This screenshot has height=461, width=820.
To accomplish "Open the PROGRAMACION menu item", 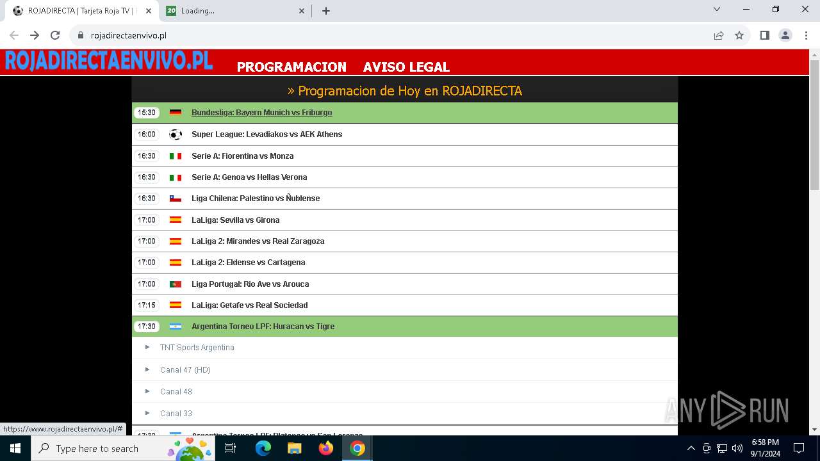I will point(291,67).
